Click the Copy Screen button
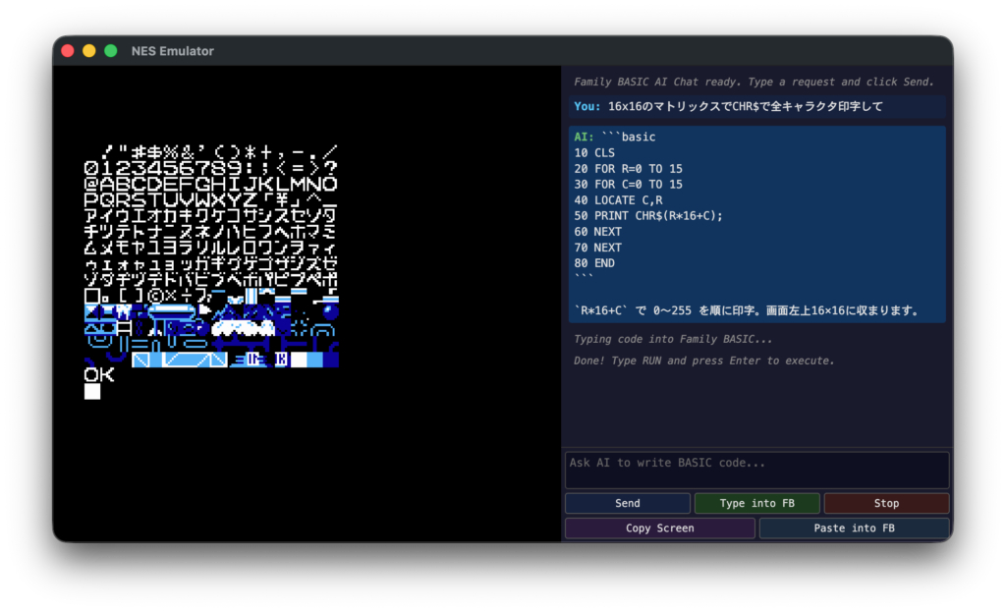Viewport: 1006px width, 612px height. point(659,529)
